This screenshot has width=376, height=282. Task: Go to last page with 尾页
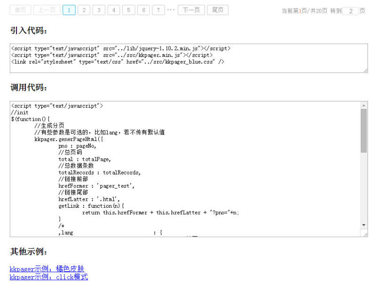click(218, 10)
